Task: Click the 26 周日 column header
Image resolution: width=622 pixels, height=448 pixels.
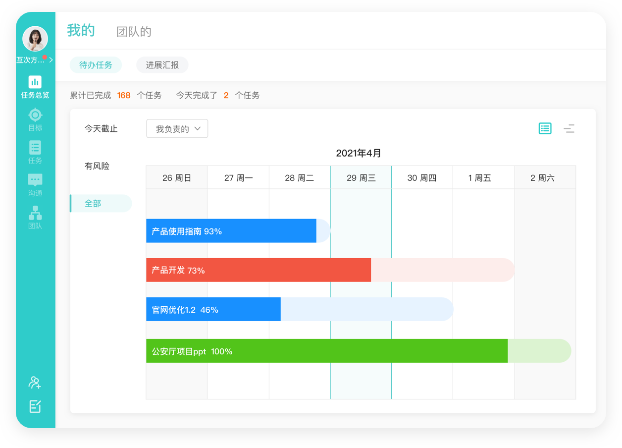Action: pos(177,177)
